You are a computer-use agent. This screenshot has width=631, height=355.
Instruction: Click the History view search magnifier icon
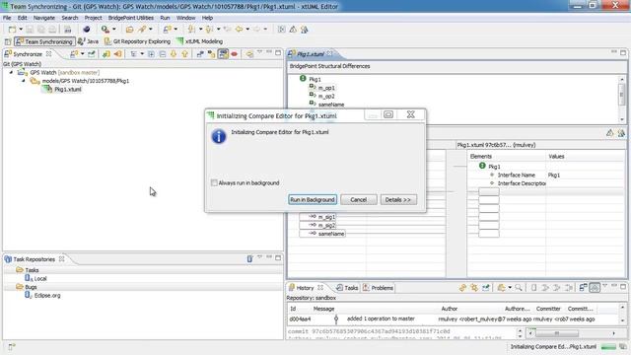(x=519, y=287)
